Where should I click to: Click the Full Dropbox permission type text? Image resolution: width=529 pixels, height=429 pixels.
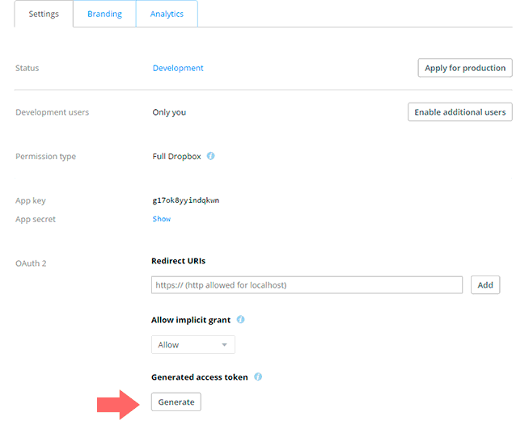pos(176,157)
